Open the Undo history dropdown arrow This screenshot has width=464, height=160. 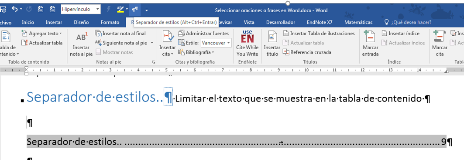(x=21, y=10)
